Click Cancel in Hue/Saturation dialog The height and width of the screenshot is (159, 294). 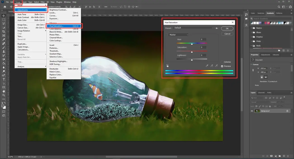click(x=227, y=34)
